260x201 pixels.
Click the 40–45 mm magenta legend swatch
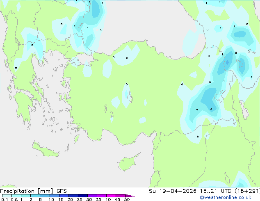tap(111, 196)
